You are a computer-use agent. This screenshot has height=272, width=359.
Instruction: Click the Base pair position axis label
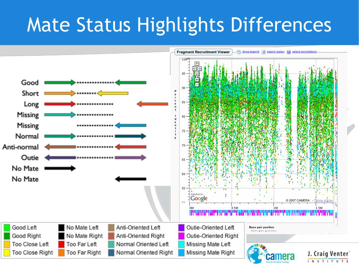(262, 227)
